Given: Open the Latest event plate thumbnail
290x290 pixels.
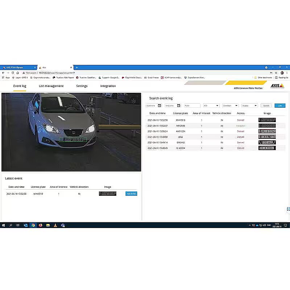Looking at the screenshot, I should [107, 194].
